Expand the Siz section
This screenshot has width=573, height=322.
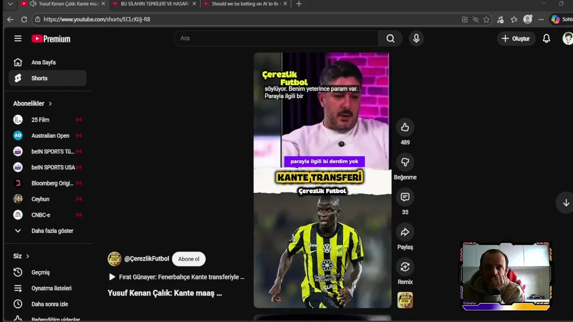(x=21, y=256)
